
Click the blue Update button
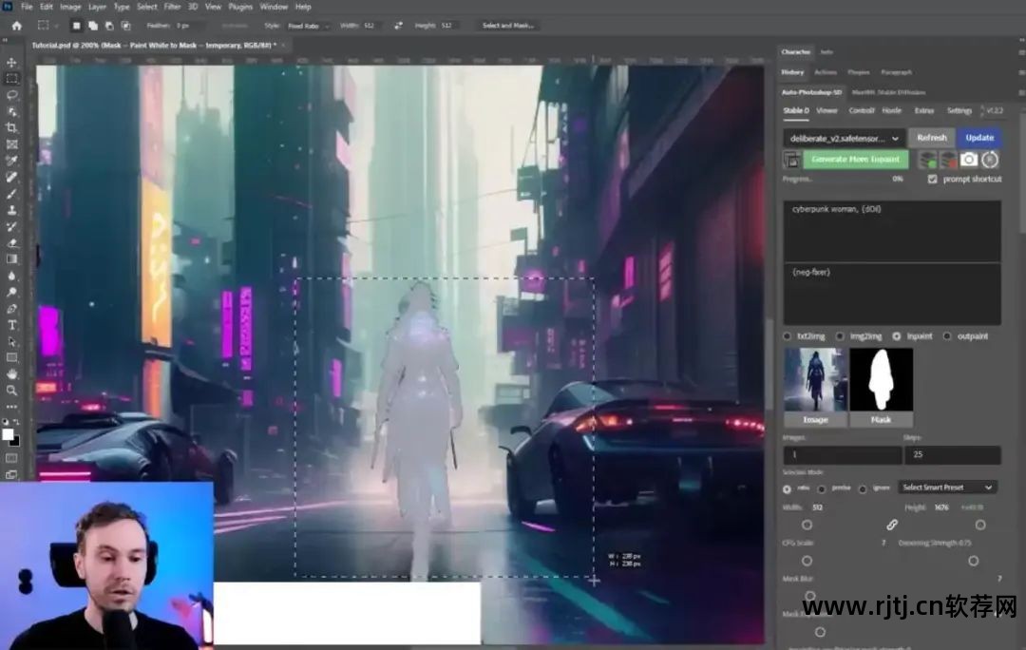[x=979, y=138]
